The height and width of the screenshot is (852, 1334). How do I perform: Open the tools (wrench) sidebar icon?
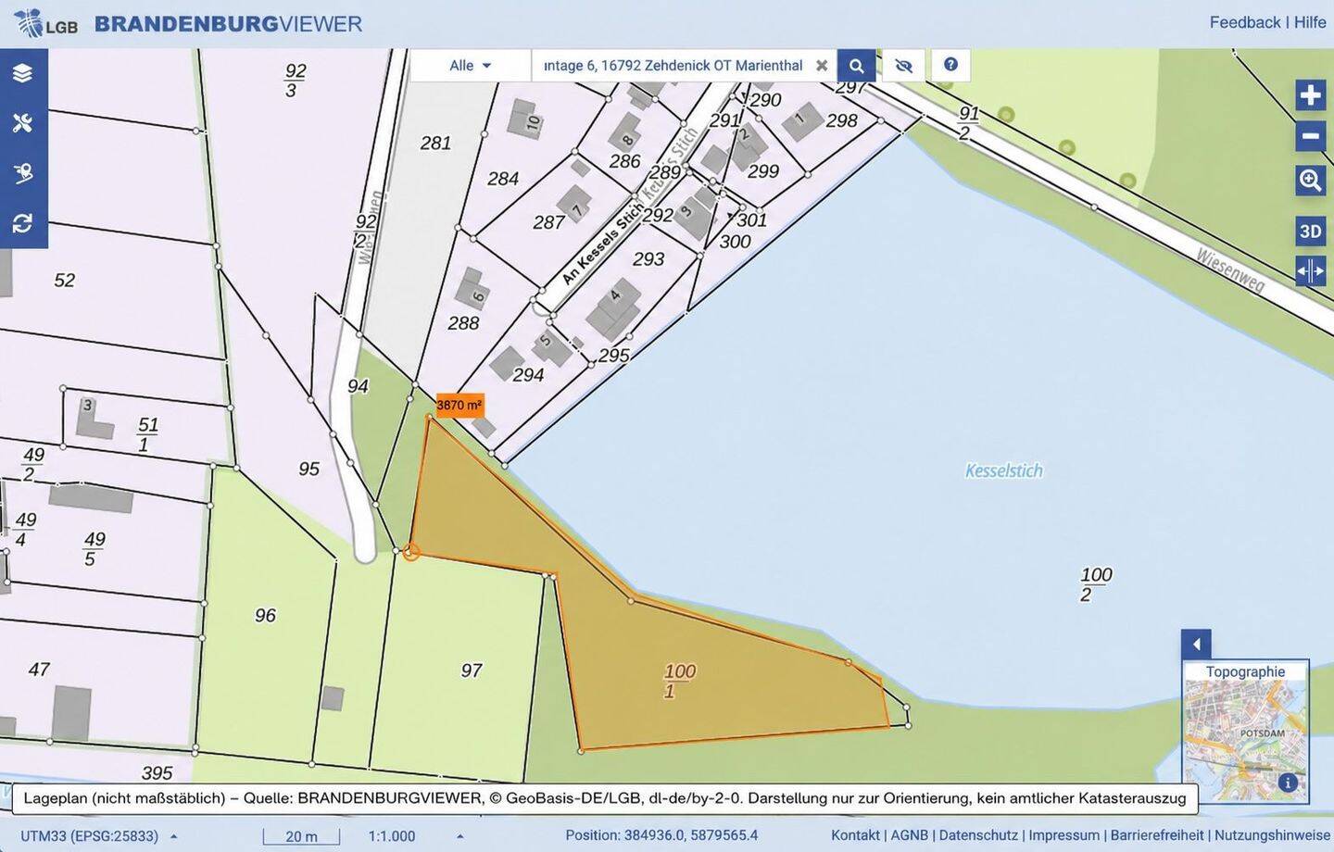pyautogui.click(x=23, y=123)
